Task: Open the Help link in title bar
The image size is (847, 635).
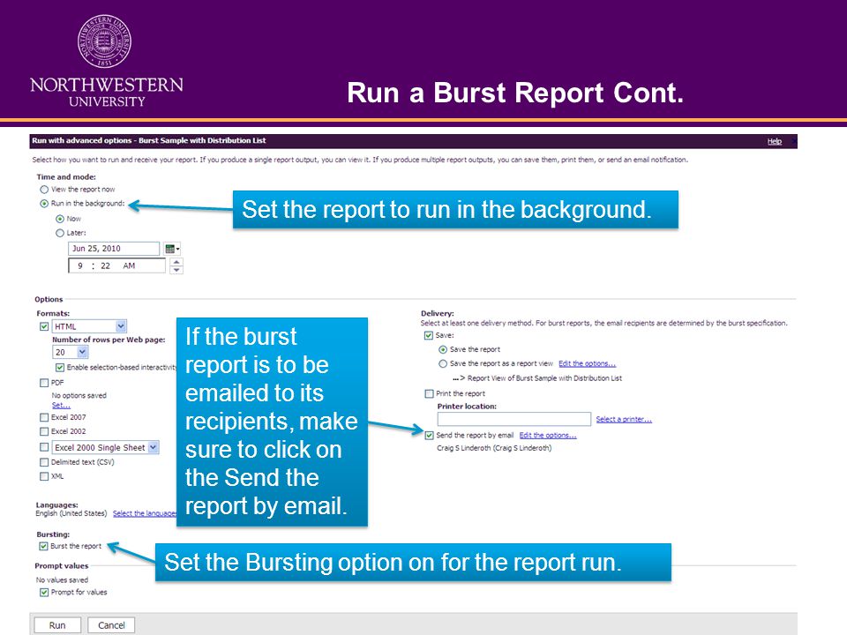Action: pos(774,141)
